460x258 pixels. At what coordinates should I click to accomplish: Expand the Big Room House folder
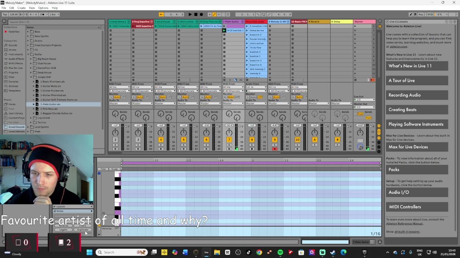(x=31, y=59)
